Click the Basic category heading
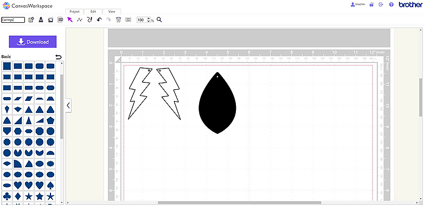Viewport: 425px width, 207px height. 6,57
